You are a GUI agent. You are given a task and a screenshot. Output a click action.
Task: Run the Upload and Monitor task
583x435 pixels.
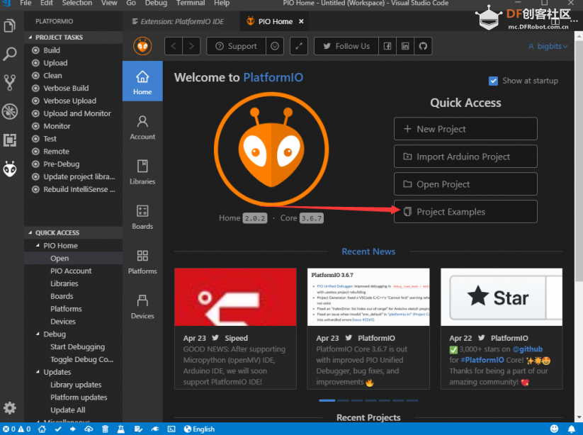[x=73, y=113]
